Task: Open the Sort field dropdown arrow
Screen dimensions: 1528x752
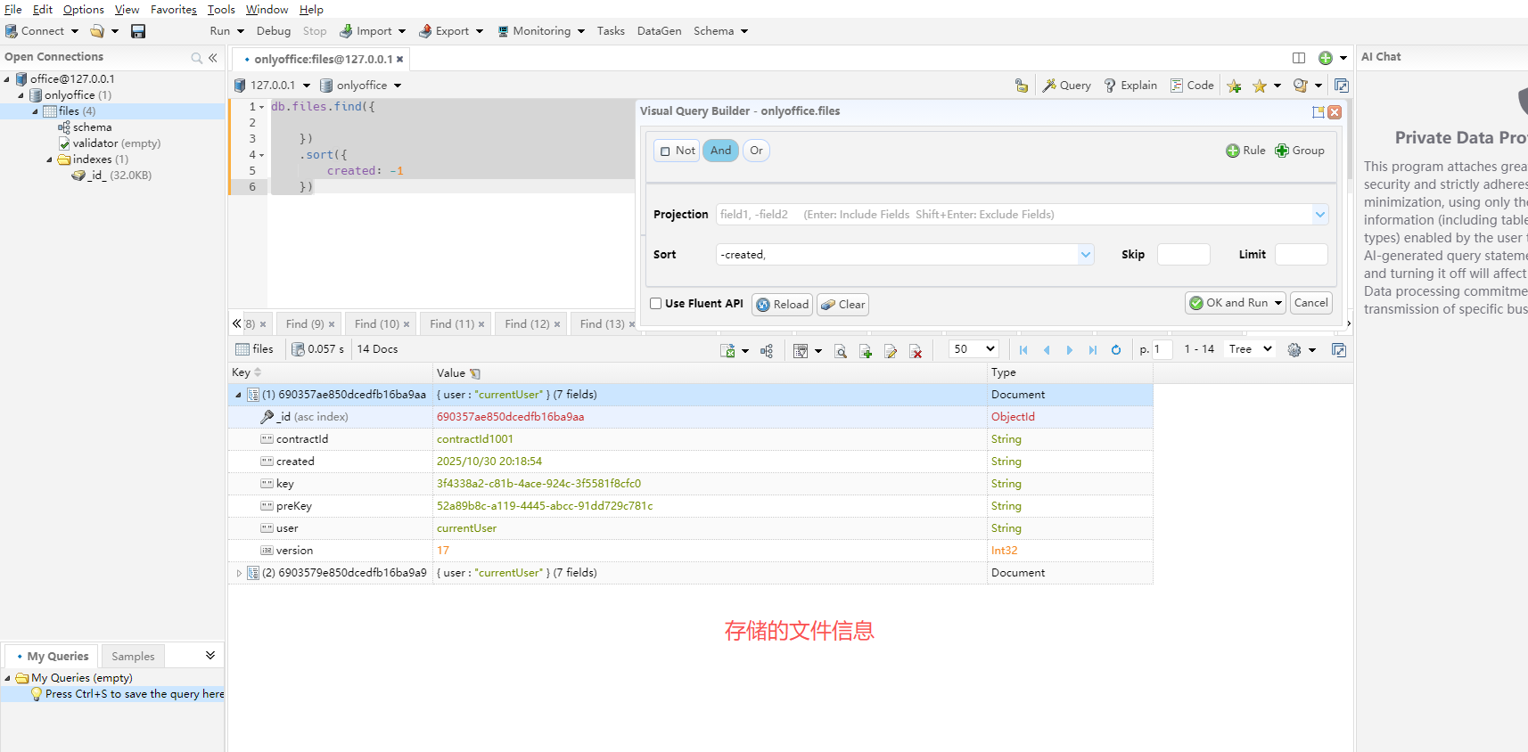Action: tap(1086, 255)
